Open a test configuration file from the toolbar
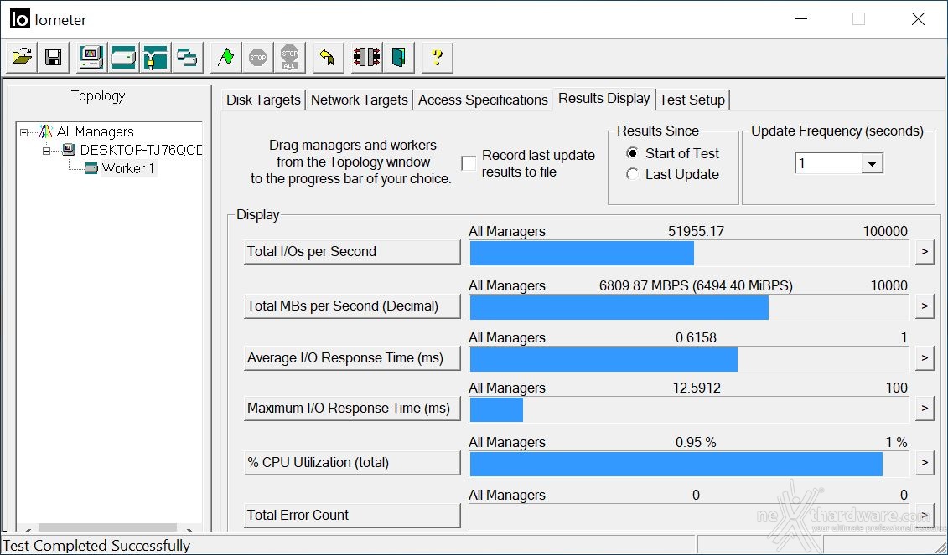 pyautogui.click(x=23, y=58)
